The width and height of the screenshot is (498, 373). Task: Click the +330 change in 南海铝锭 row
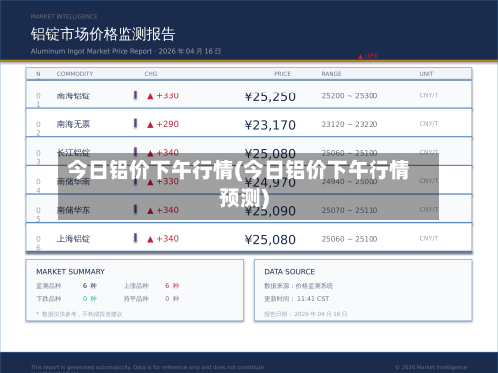[x=168, y=95]
